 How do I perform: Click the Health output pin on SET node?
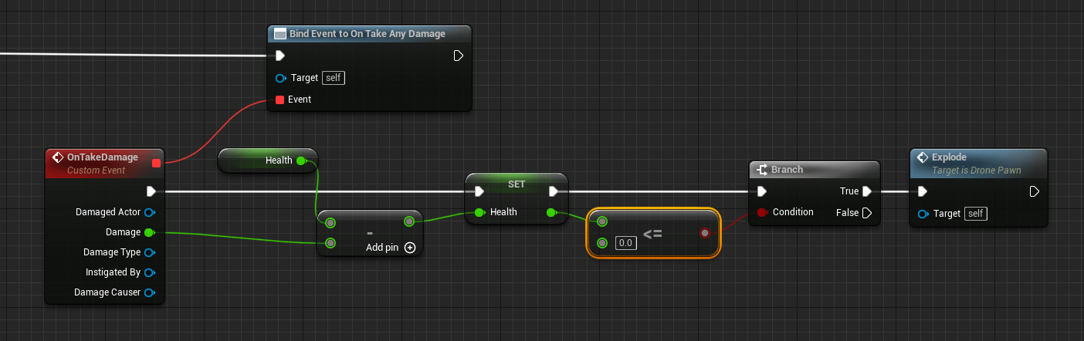(553, 212)
